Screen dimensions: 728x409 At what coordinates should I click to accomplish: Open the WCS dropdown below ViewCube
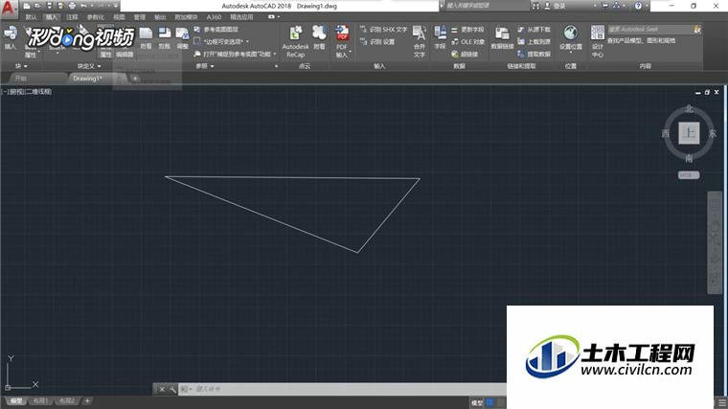point(688,175)
